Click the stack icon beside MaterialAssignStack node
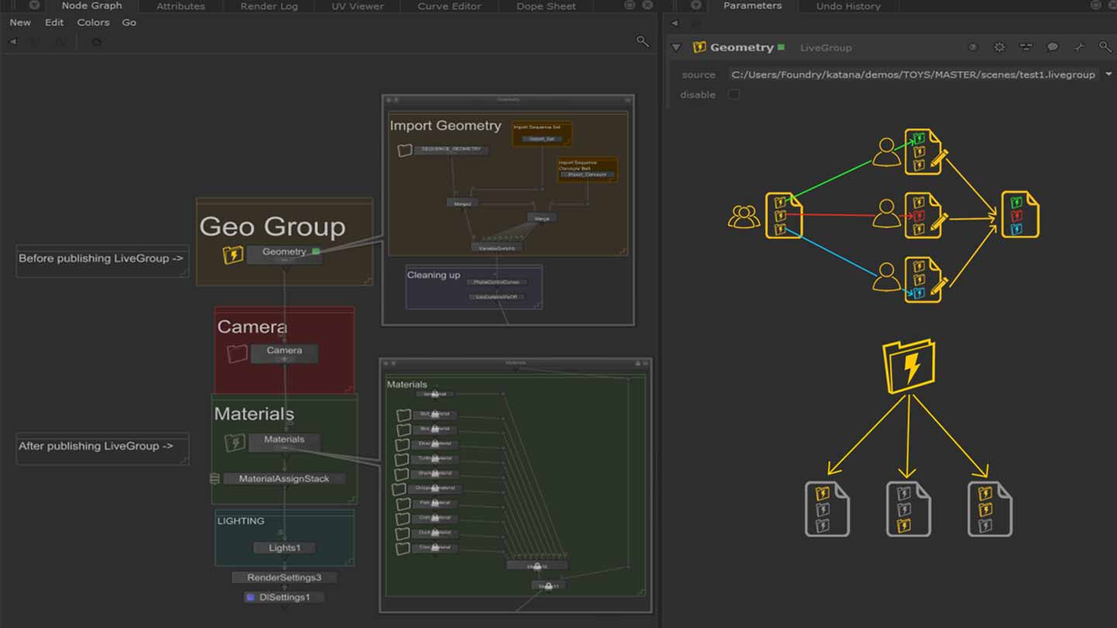 pyautogui.click(x=215, y=479)
